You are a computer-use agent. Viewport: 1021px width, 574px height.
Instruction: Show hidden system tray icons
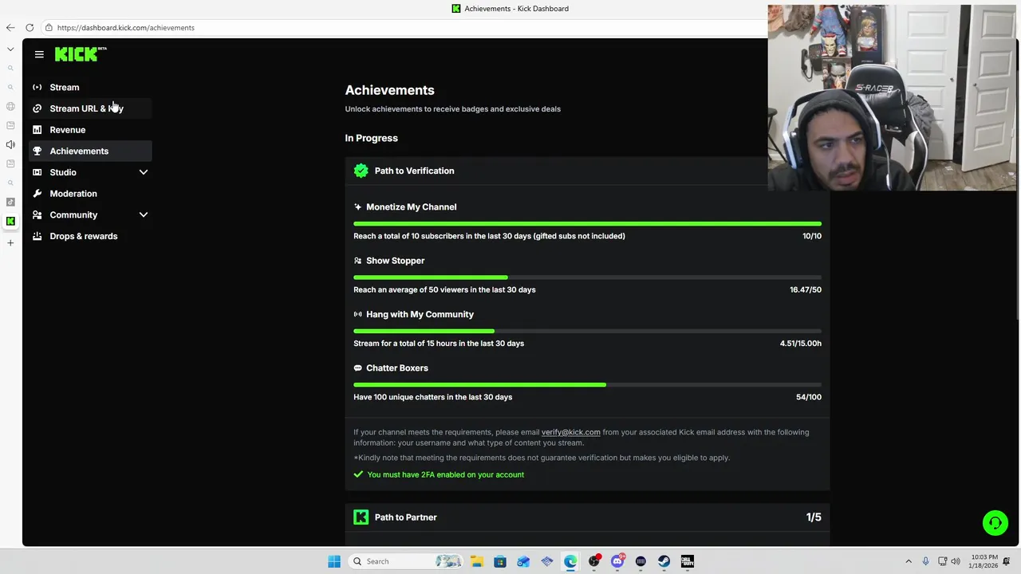908,561
